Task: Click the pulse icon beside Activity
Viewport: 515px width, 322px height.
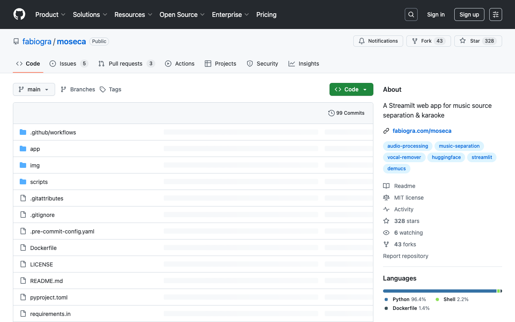Action: (x=386, y=209)
